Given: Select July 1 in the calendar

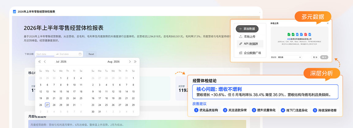Looking at the screenshot, I should click(61, 78).
